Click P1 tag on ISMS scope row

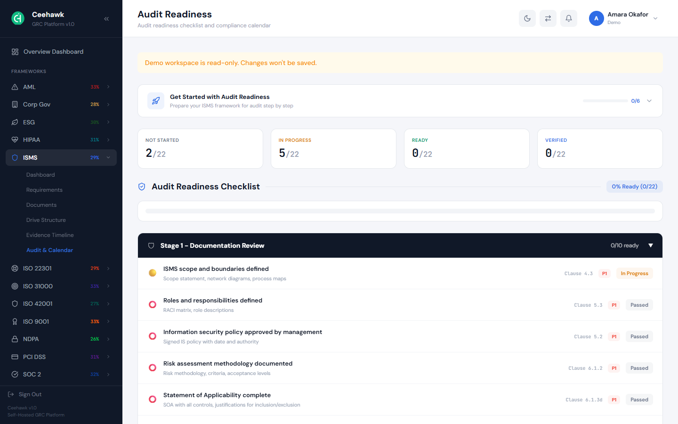pyautogui.click(x=605, y=273)
